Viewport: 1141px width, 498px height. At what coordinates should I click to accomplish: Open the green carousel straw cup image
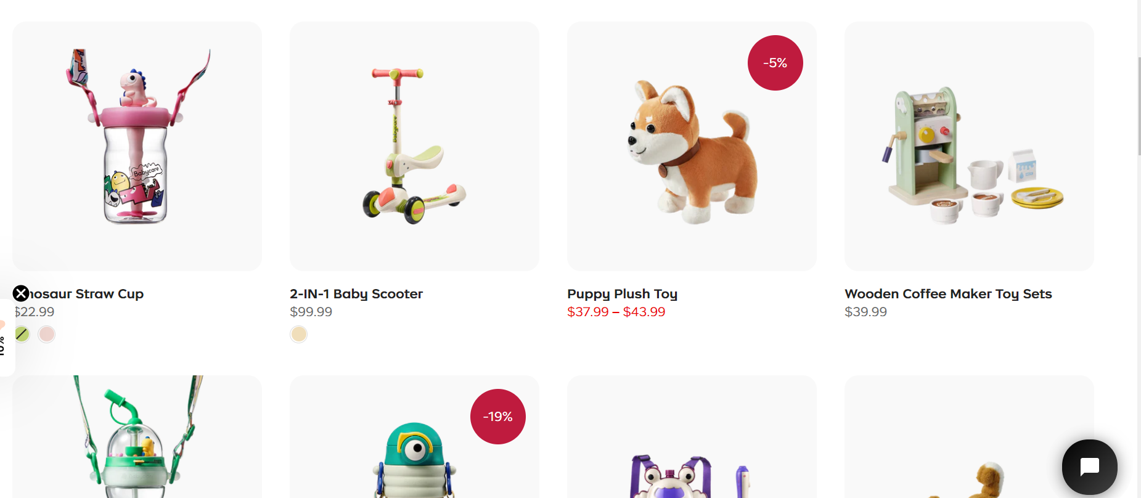click(x=137, y=436)
